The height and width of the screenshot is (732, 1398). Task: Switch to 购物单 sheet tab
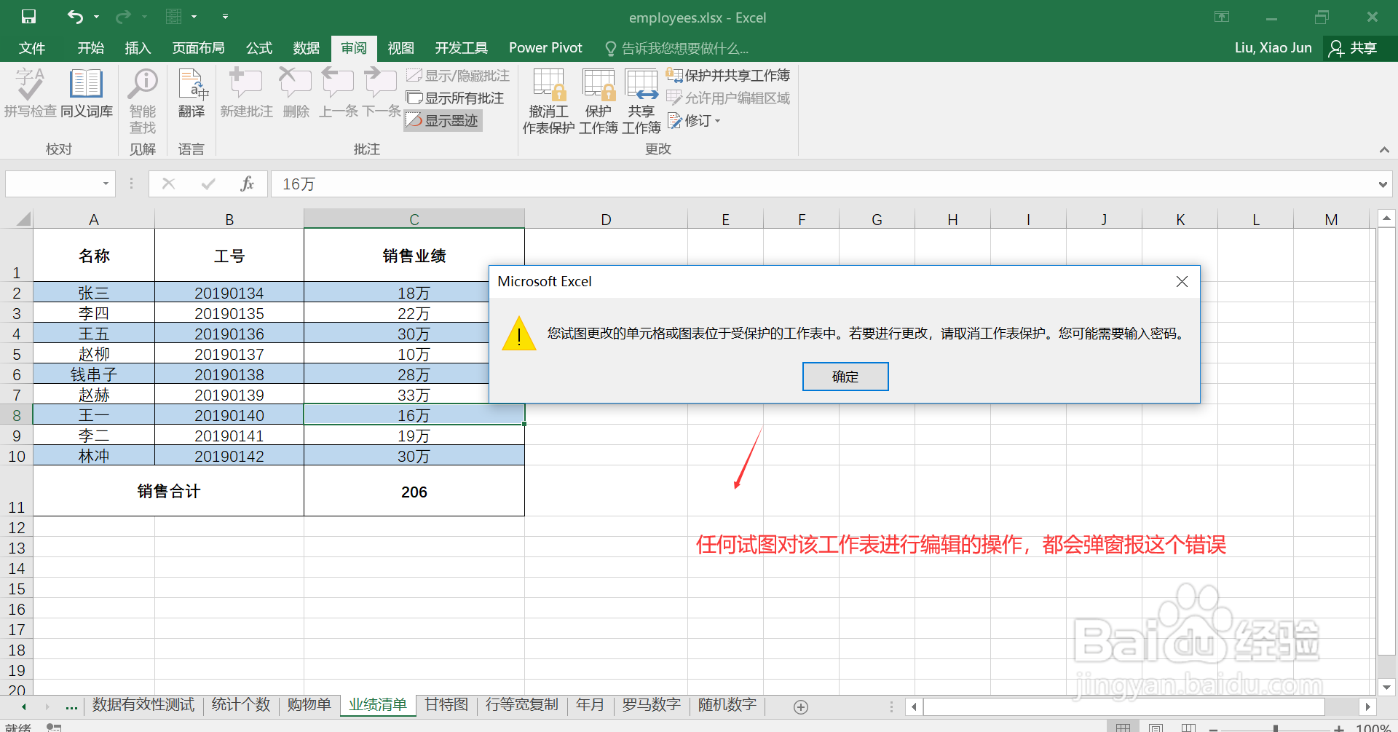click(x=309, y=705)
